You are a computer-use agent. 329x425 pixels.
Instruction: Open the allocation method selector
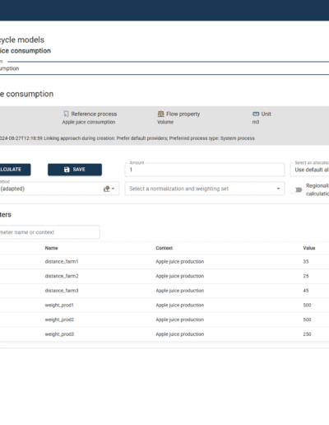pyautogui.click(x=309, y=170)
